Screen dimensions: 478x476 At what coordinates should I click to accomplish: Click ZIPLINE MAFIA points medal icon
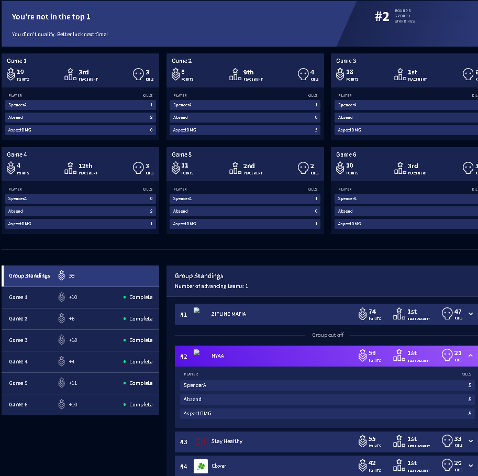click(x=362, y=314)
